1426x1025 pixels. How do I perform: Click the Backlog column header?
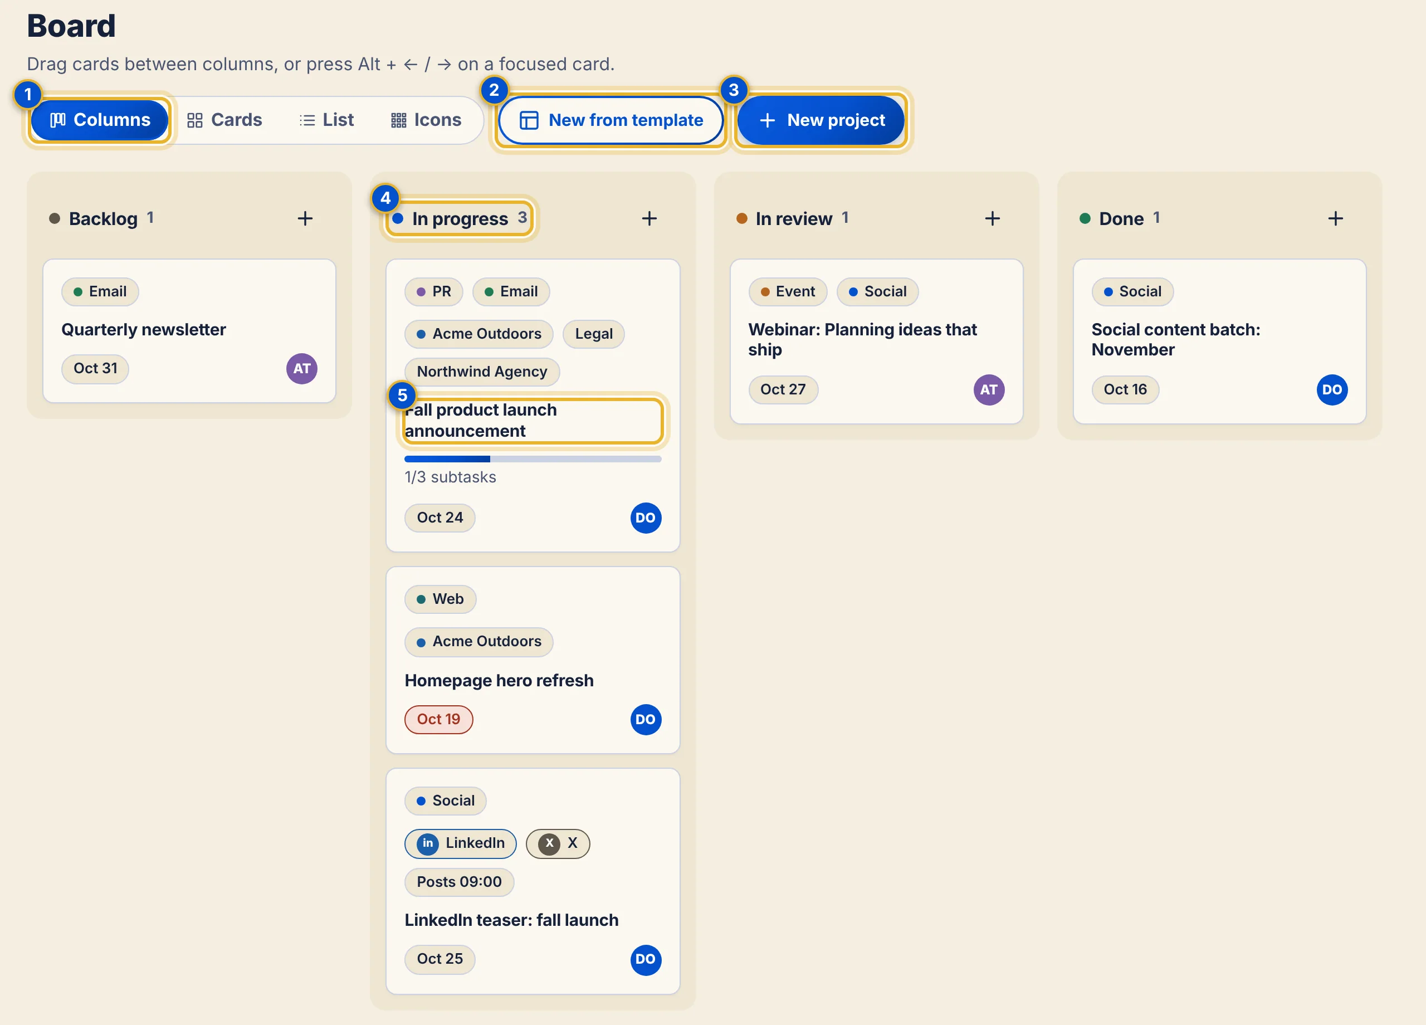(x=102, y=218)
